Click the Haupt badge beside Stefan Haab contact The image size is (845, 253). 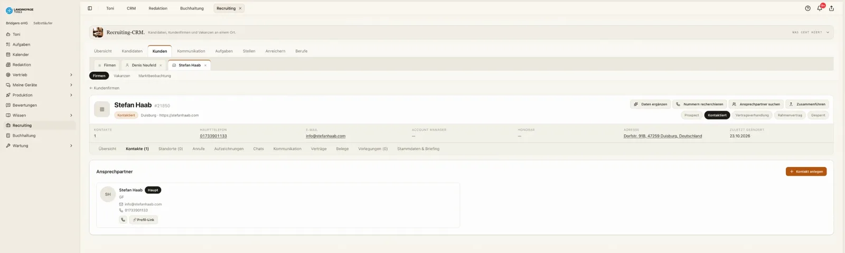click(x=153, y=190)
